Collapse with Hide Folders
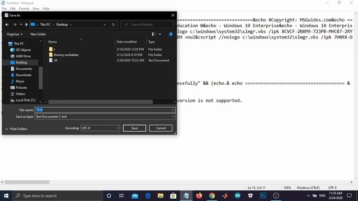The height and width of the screenshot is (201, 358). pyautogui.click(x=16, y=129)
